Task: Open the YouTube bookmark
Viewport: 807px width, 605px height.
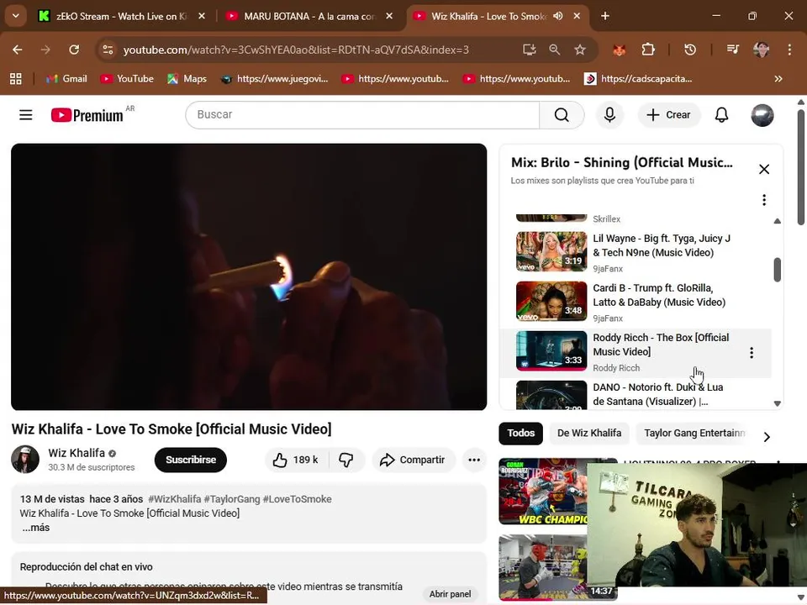Action: [127, 79]
